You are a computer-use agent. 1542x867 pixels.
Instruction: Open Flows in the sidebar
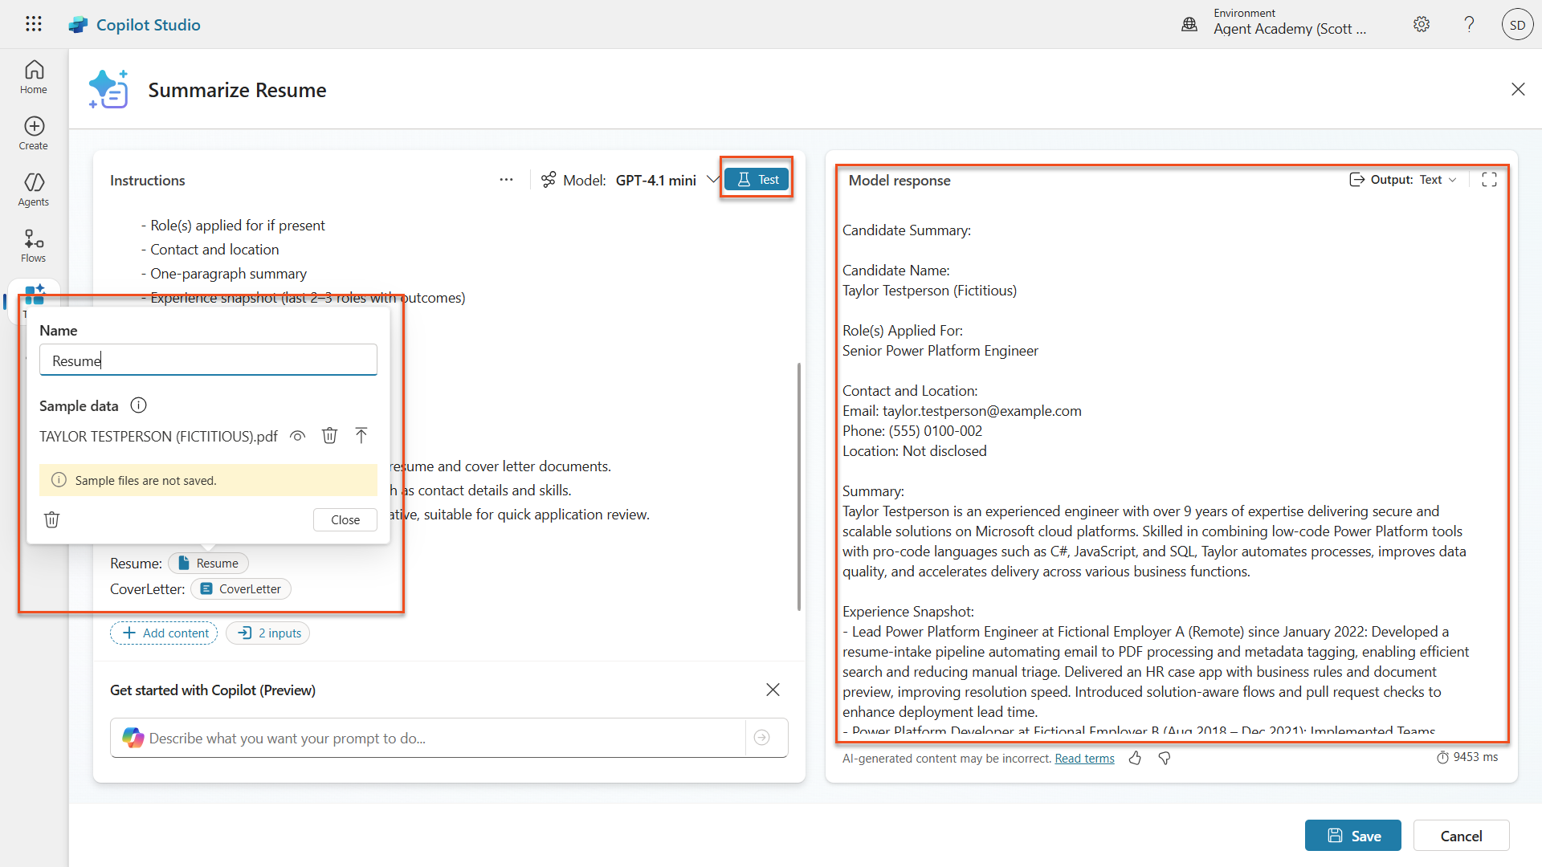point(34,246)
